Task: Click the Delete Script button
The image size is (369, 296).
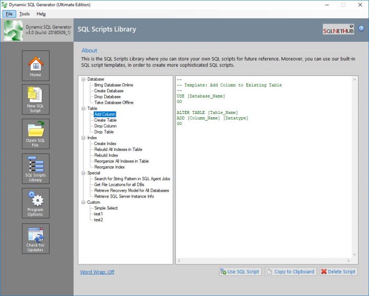Action: coord(339,271)
